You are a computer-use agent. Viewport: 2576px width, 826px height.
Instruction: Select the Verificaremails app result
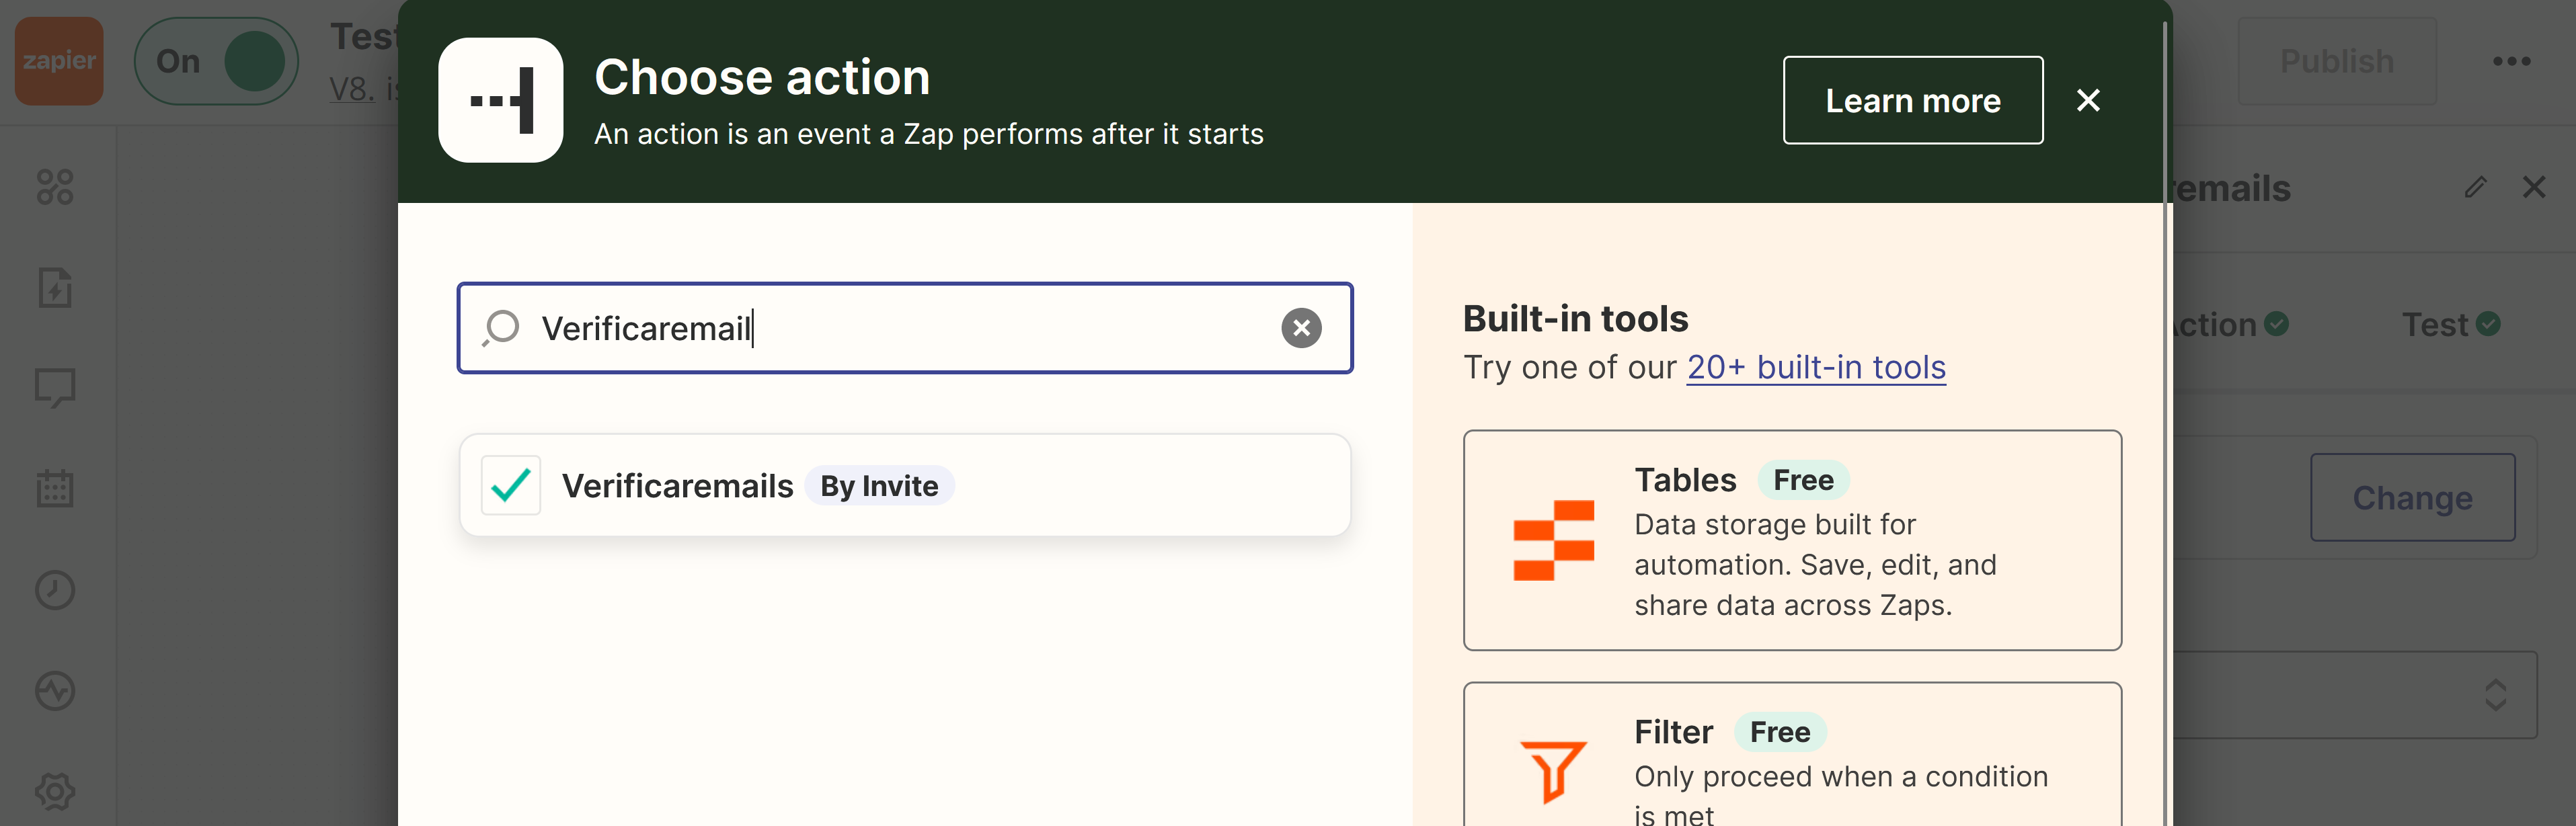[x=905, y=485]
